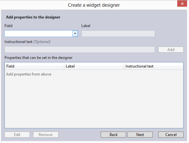Proceed with the Next button
The image size is (189, 143).
tap(140, 134)
